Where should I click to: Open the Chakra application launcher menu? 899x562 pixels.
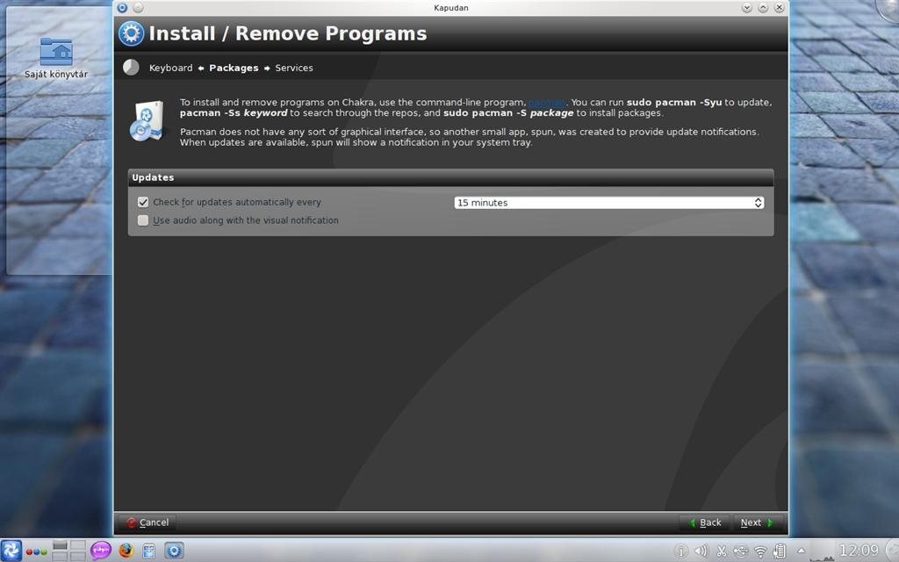(11, 551)
